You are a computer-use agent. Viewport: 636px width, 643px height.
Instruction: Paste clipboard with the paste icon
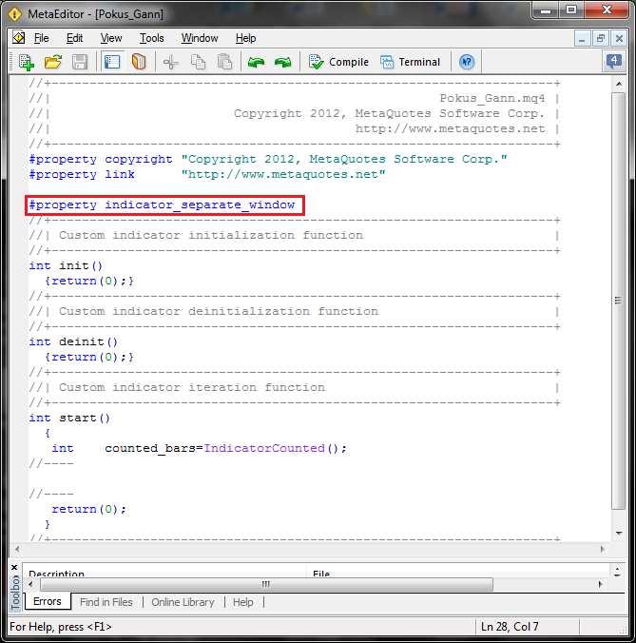[224, 63]
